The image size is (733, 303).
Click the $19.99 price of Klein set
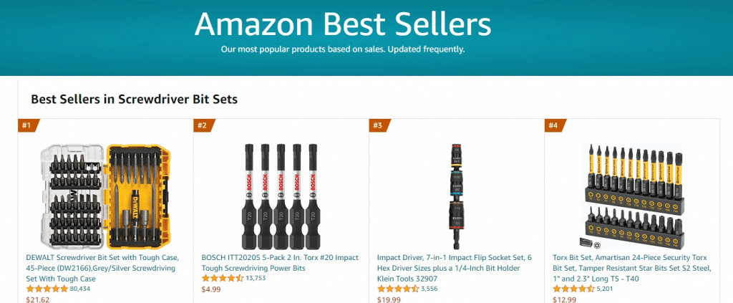point(388,299)
